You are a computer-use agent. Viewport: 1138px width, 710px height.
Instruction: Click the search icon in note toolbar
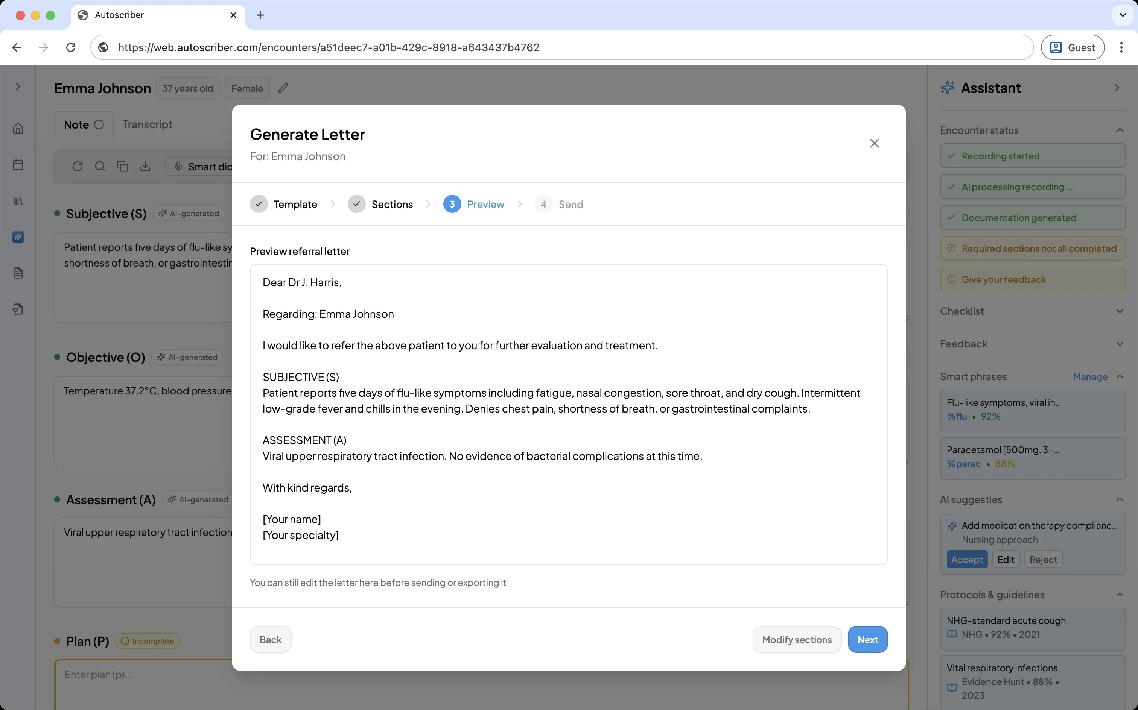[x=100, y=166]
